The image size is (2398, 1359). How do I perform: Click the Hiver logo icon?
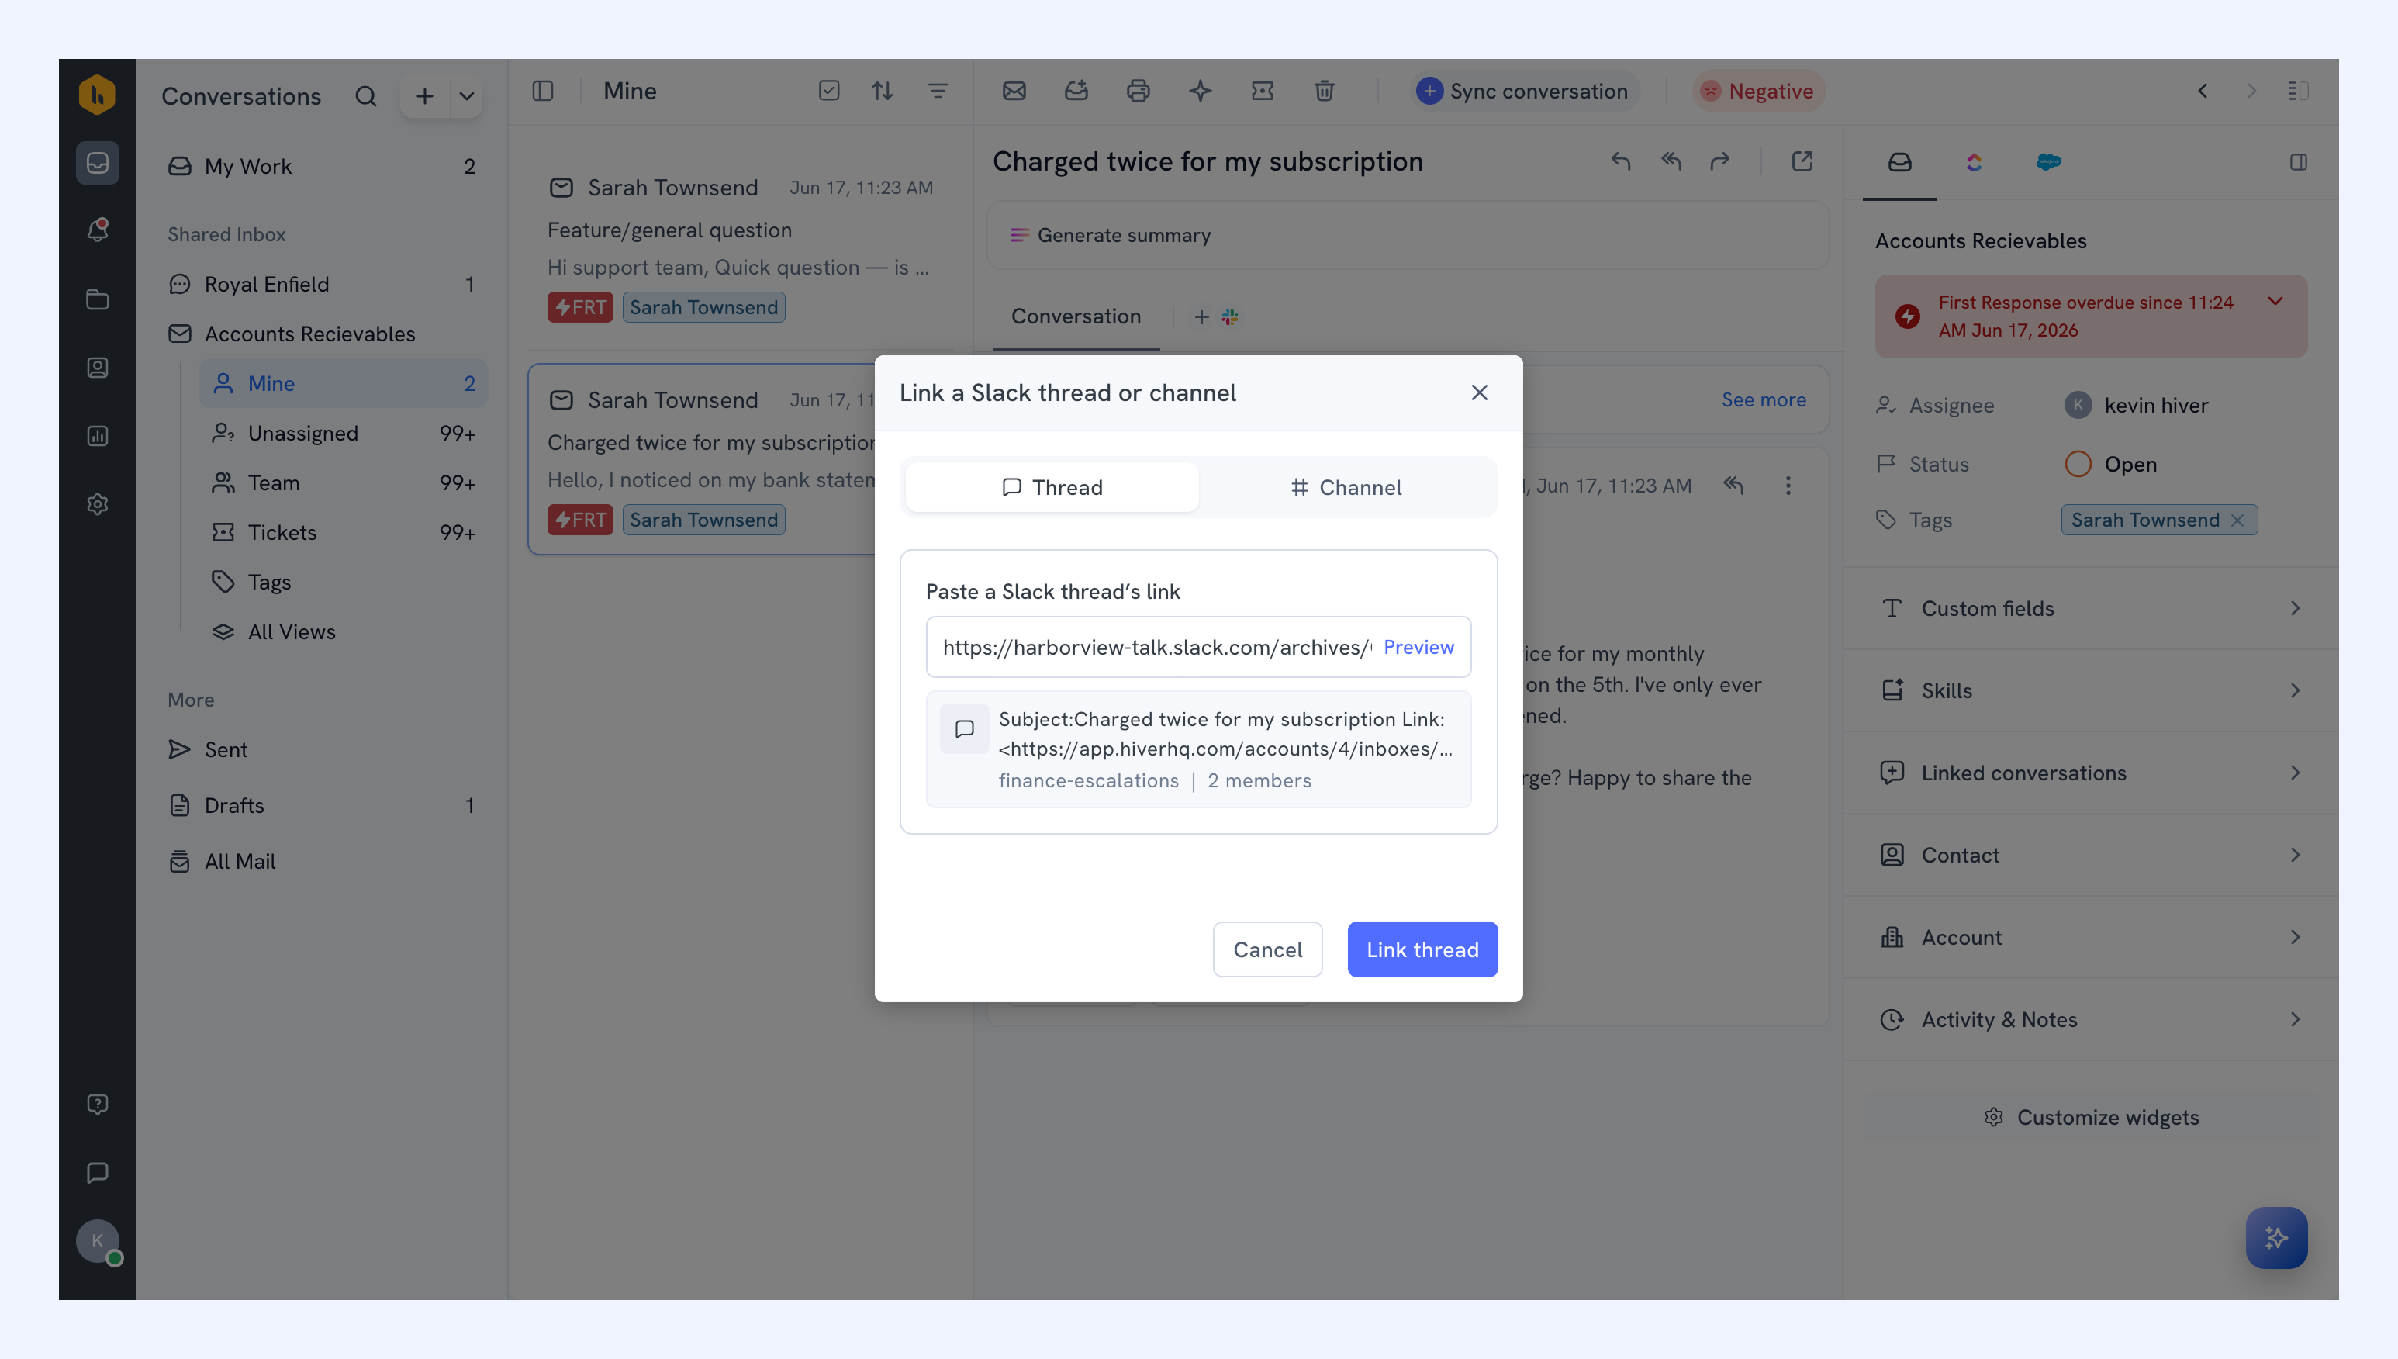[x=97, y=95]
